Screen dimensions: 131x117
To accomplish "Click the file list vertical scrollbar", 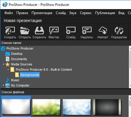I will pyautogui.click(x=130, y=103).
